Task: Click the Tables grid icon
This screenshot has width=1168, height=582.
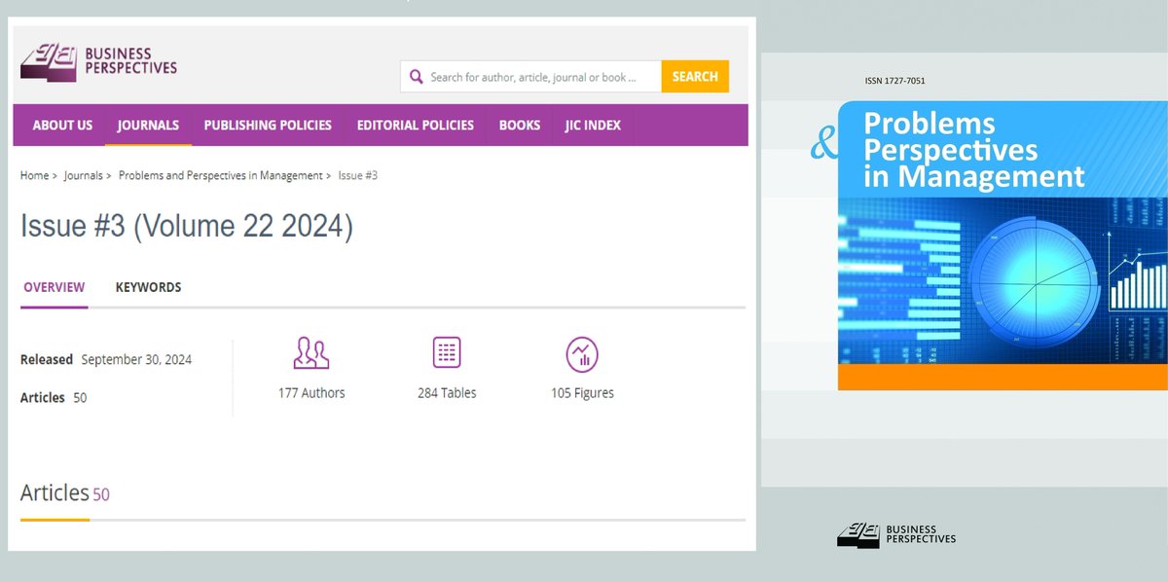Action: pos(447,352)
